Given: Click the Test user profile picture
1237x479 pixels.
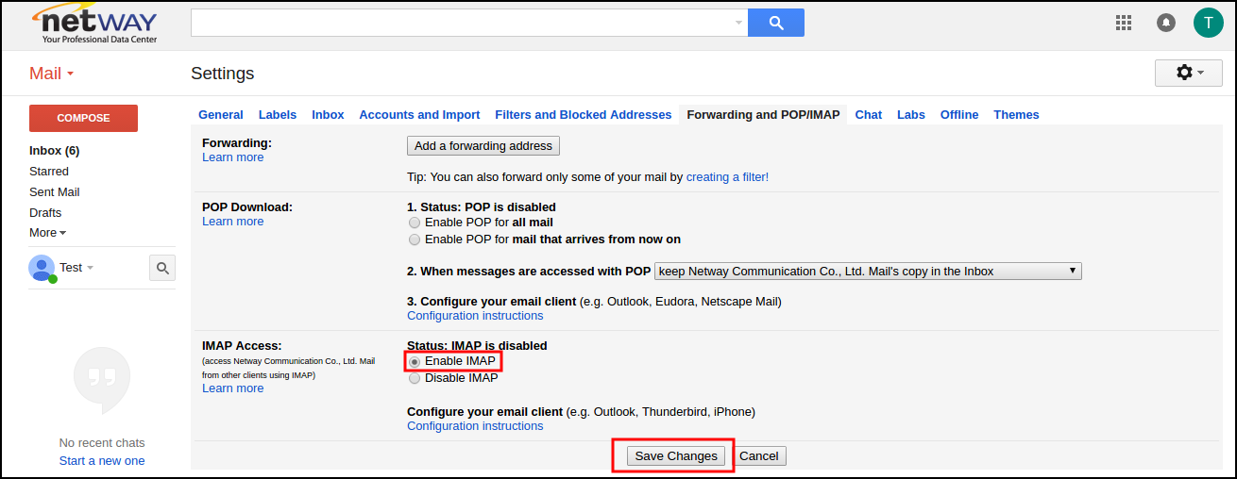Looking at the screenshot, I should click(42, 268).
